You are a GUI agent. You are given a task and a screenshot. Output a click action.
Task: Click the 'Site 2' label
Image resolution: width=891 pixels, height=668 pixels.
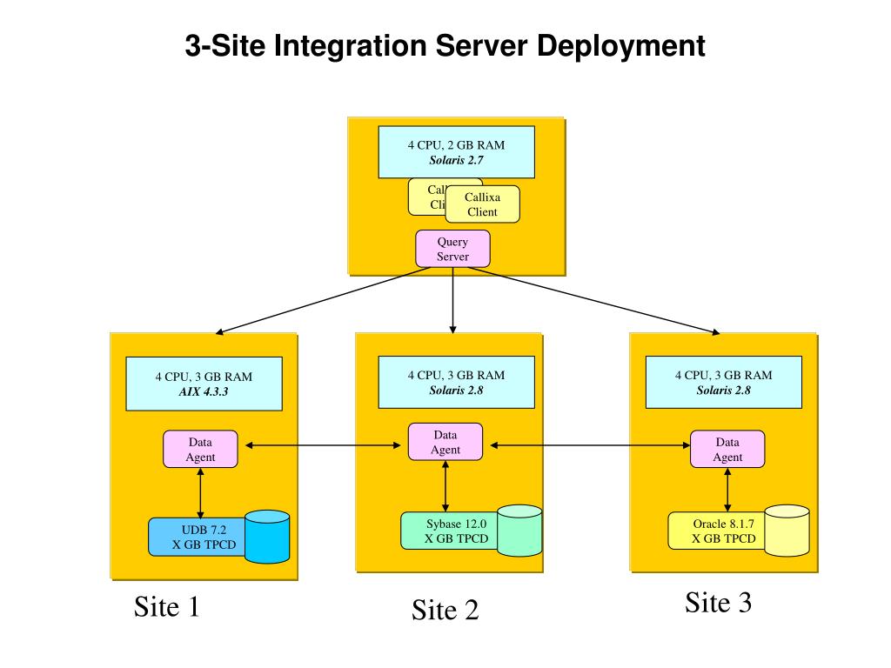point(445,610)
